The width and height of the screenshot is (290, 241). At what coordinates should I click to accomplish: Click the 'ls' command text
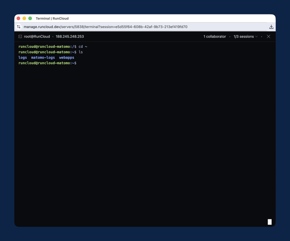tap(81, 52)
